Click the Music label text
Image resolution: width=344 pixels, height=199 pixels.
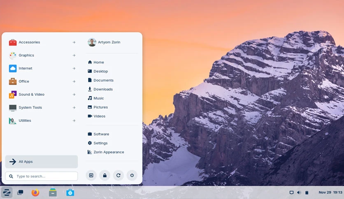[x=99, y=98]
